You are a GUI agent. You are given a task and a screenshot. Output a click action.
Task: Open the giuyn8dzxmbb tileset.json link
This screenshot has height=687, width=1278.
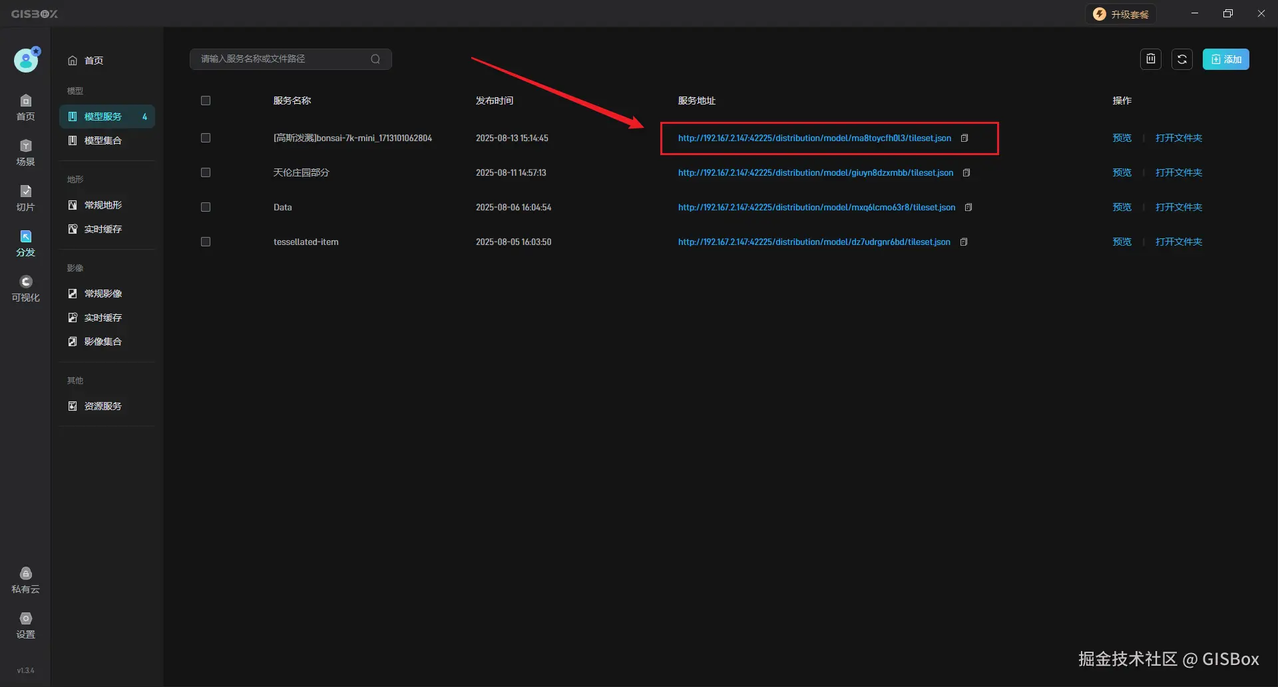coord(816,173)
